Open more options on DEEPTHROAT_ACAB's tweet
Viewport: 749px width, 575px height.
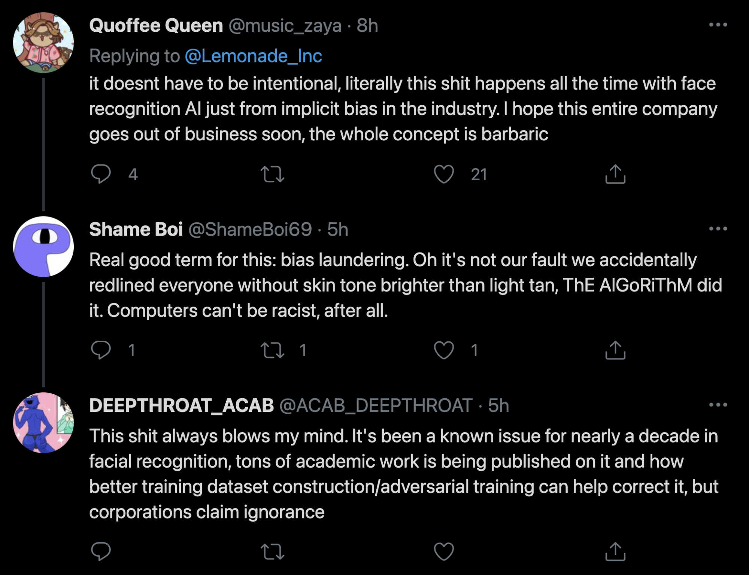tap(718, 405)
